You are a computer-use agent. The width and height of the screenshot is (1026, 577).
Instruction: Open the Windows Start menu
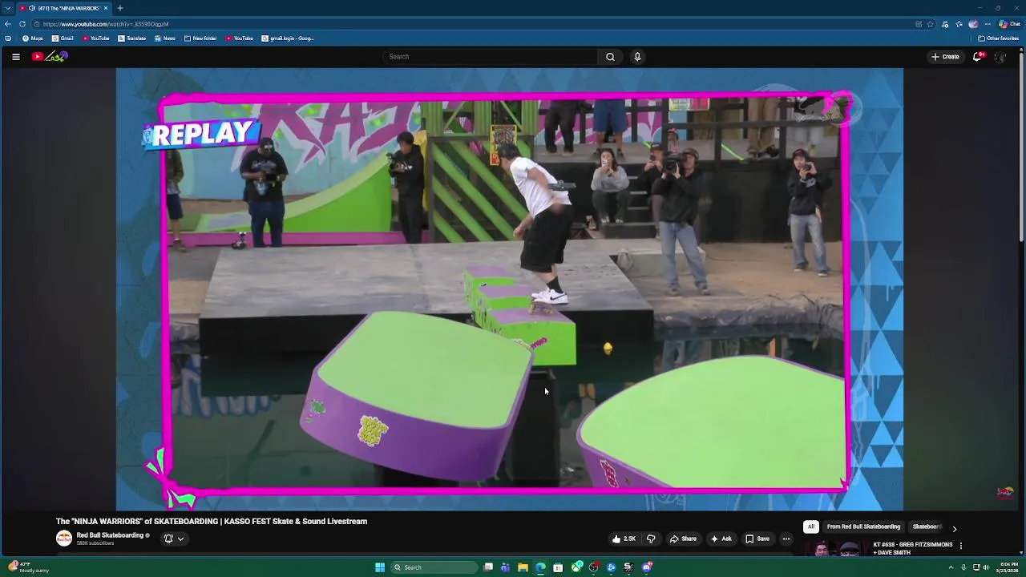click(380, 567)
